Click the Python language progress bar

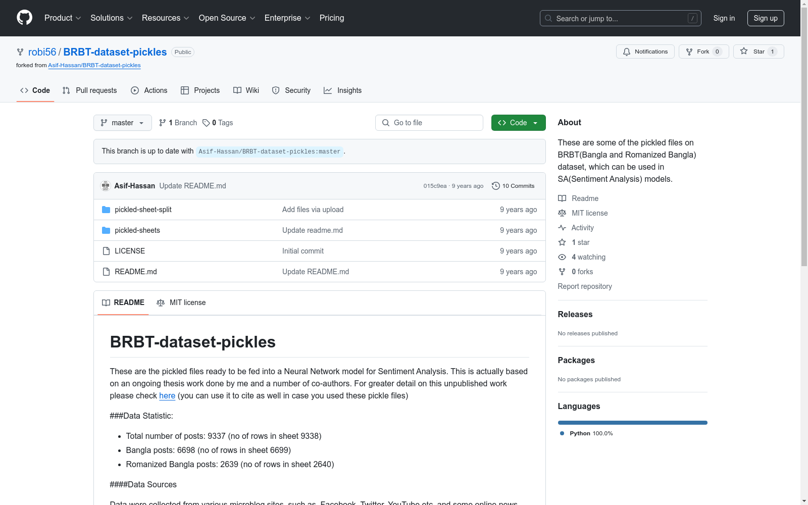coord(633,423)
